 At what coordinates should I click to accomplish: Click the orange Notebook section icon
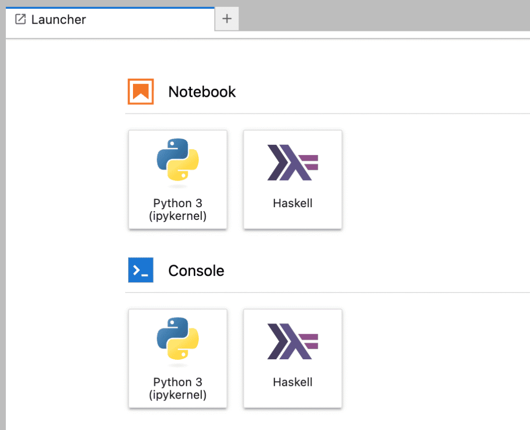coord(141,92)
